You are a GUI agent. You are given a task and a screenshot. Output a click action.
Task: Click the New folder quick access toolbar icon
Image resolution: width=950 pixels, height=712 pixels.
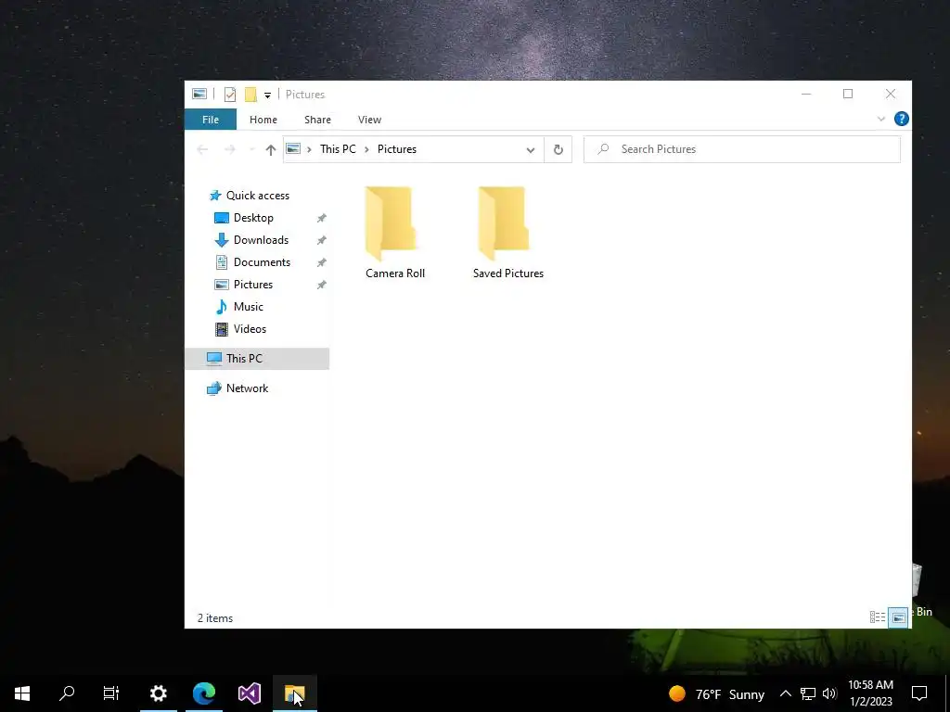(x=250, y=95)
